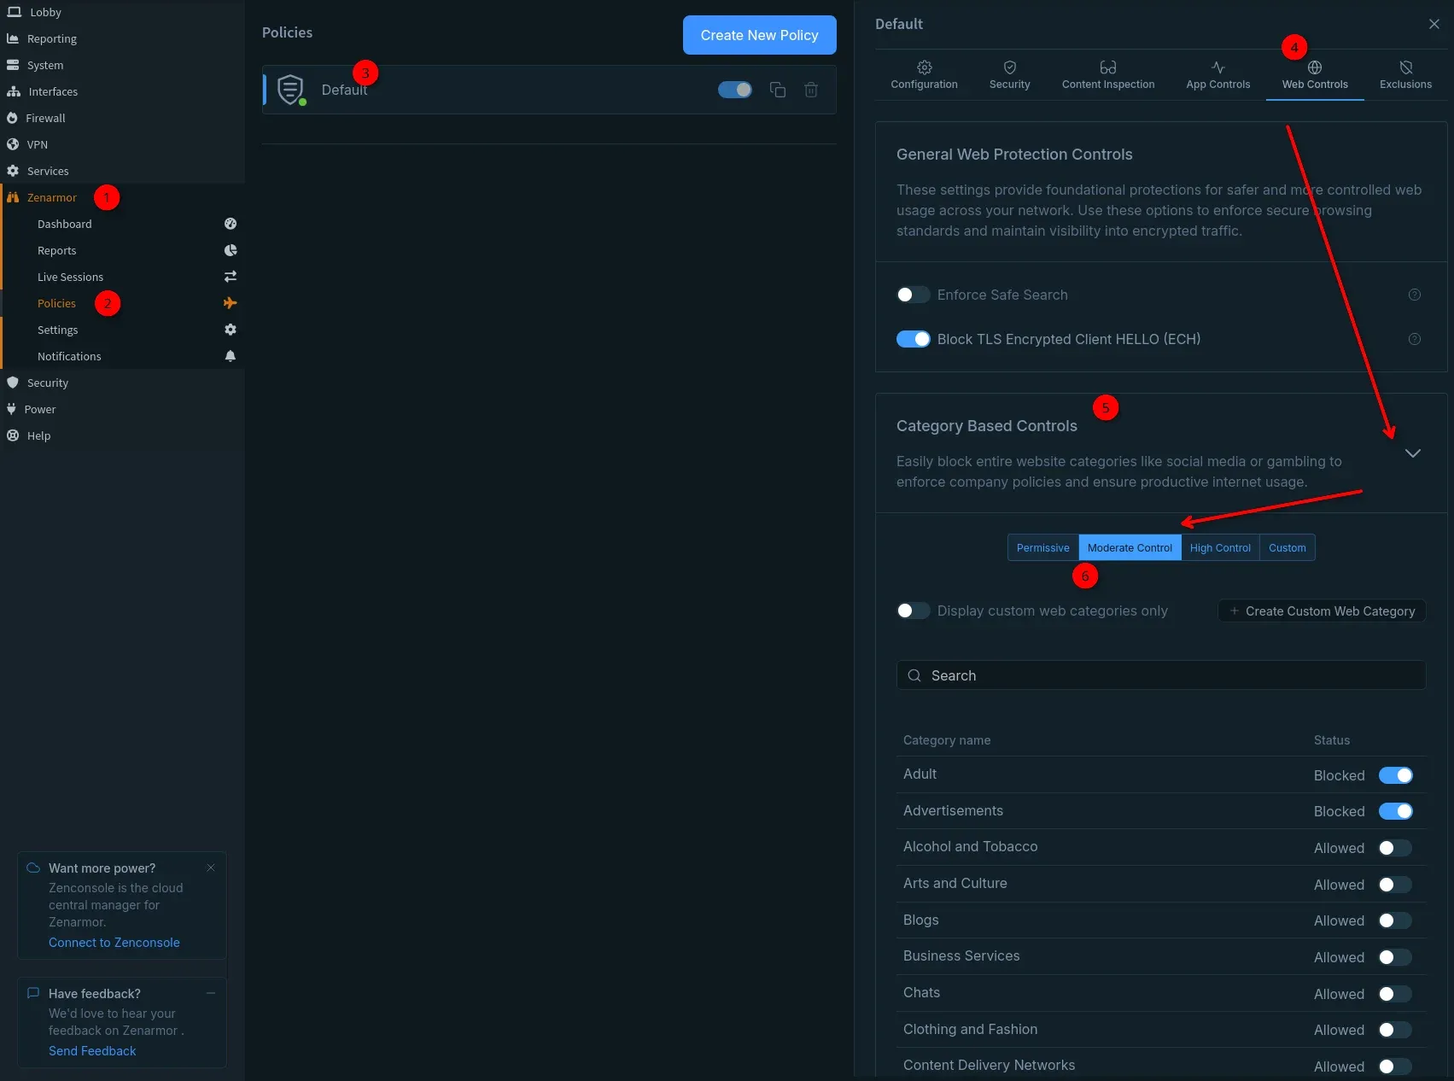Collapse the Category Based Controls chevron
The width and height of the screenshot is (1454, 1081).
pyautogui.click(x=1412, y=453)
